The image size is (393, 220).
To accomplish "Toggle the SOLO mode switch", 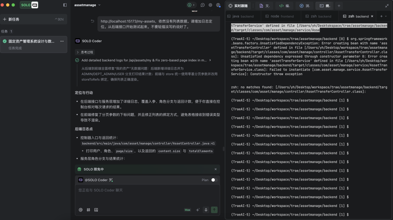I will pos(29,5).
